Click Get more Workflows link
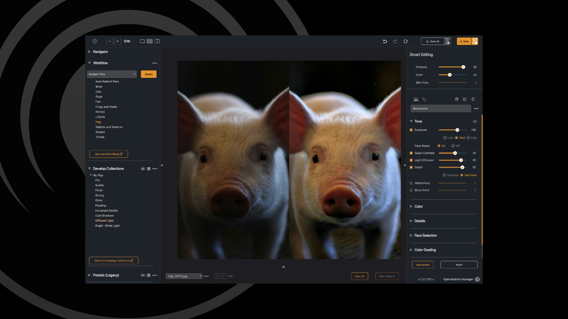This screenshot has height=319, width=568. click(x=109, y=154)
